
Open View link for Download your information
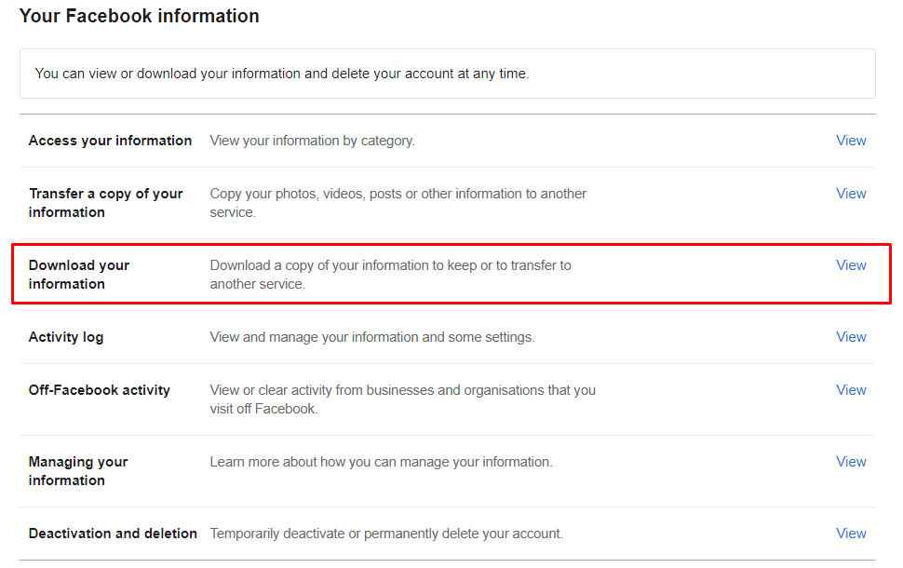pyautogui.click(x=851, y=265)
